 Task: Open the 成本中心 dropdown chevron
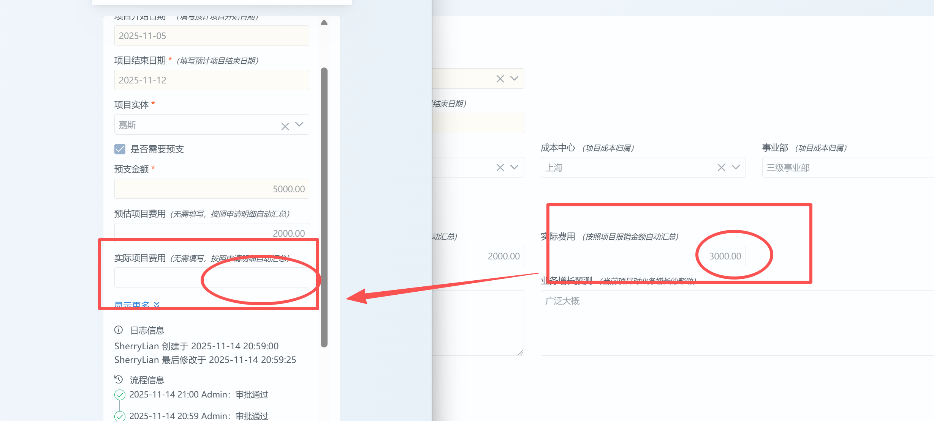(x=736, y=167)
